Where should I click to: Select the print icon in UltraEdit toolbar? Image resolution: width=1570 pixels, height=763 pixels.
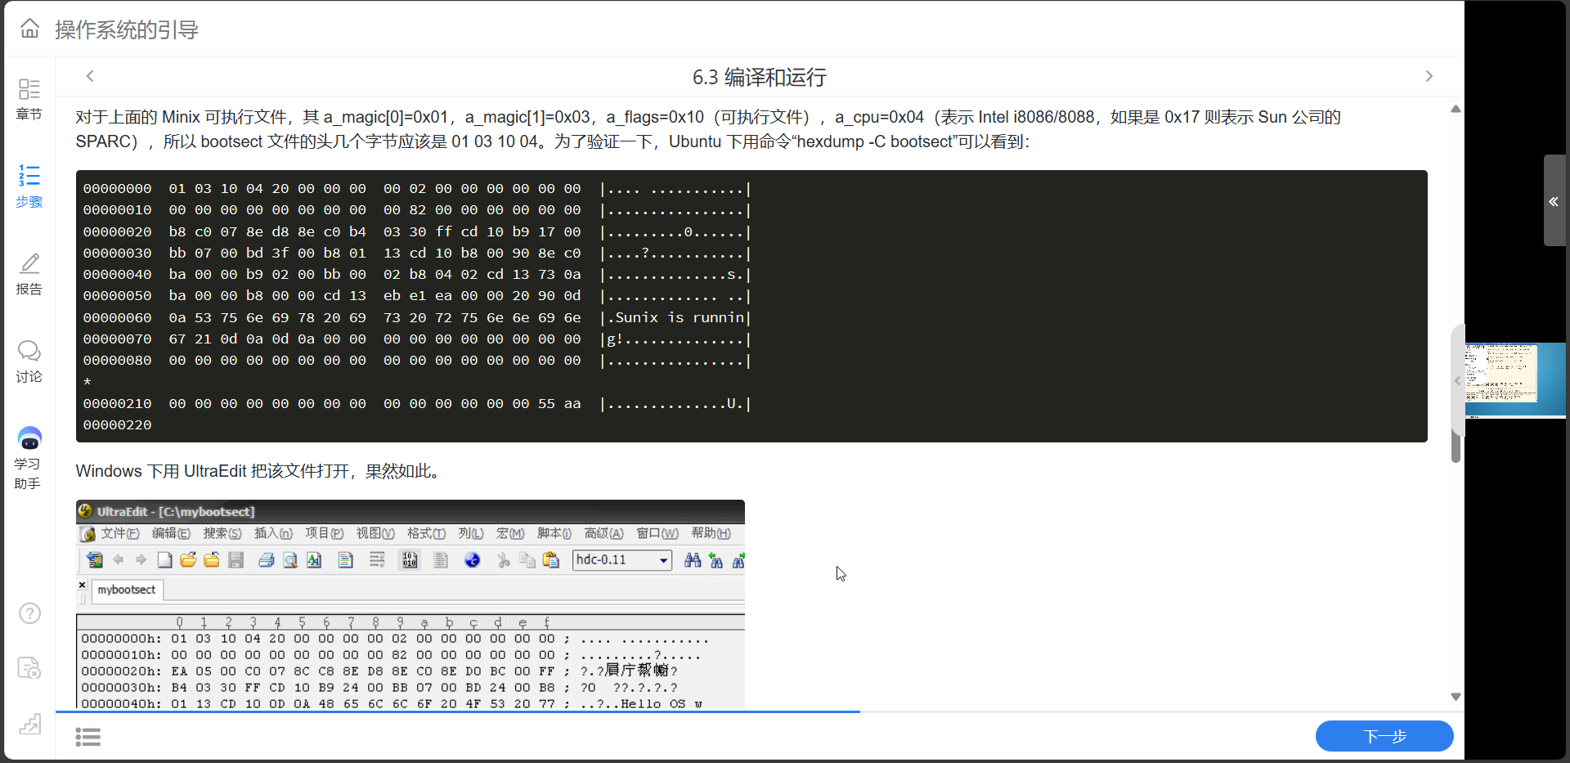(267, 560)
